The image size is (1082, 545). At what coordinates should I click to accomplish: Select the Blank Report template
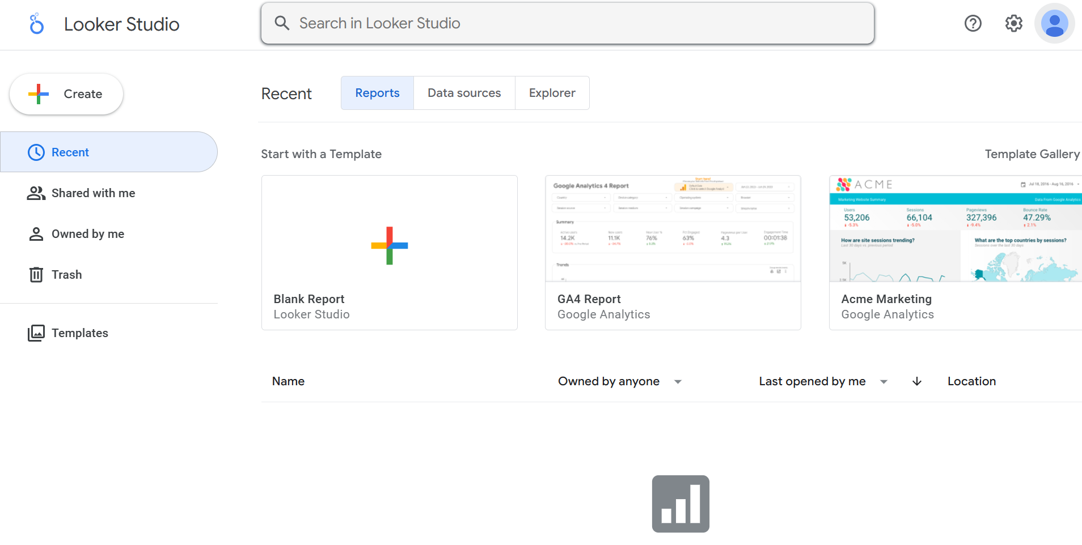[x=389, y=252]
